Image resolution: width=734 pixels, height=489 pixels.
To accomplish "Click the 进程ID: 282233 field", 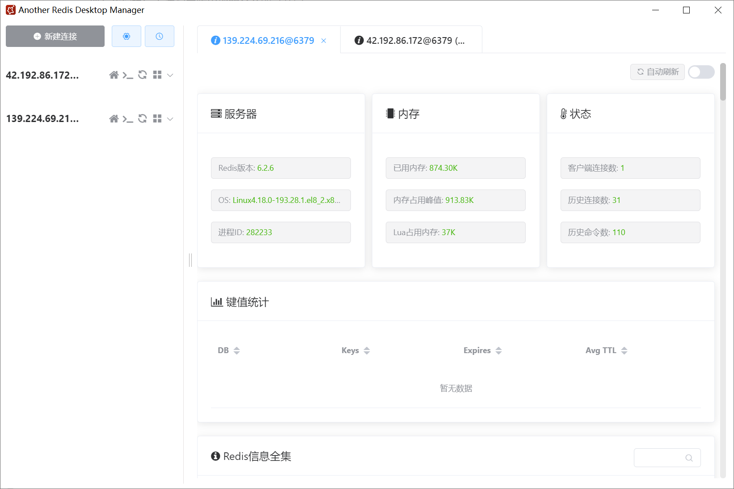I will click(281, 232).
